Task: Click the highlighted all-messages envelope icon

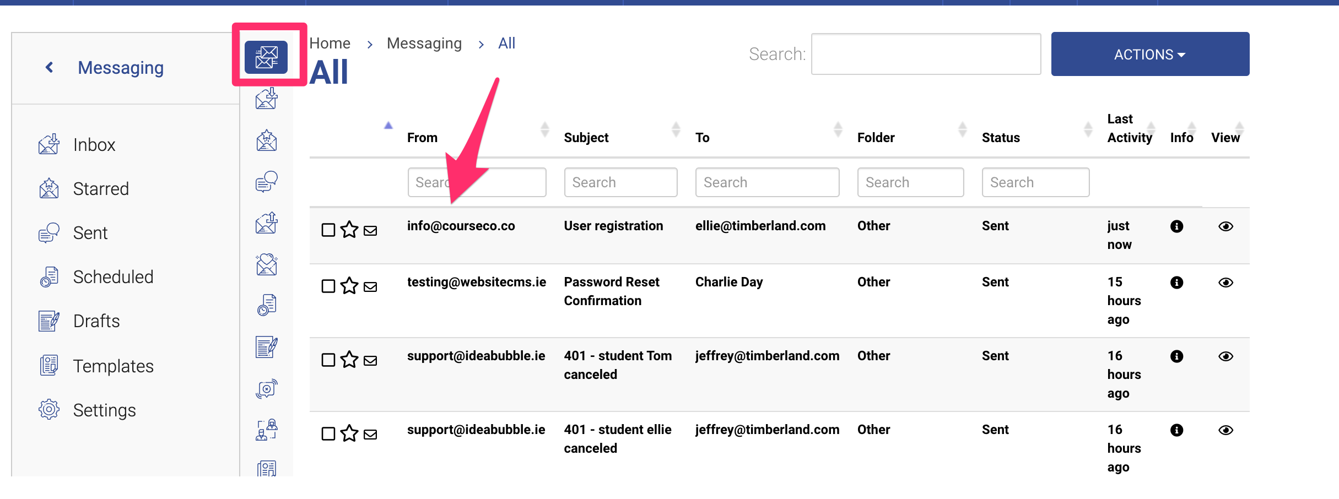Action: pyautogui.click(x=266, y=57)
